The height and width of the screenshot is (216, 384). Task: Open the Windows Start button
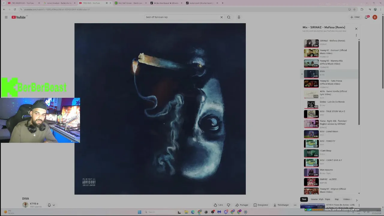[139, 212]
